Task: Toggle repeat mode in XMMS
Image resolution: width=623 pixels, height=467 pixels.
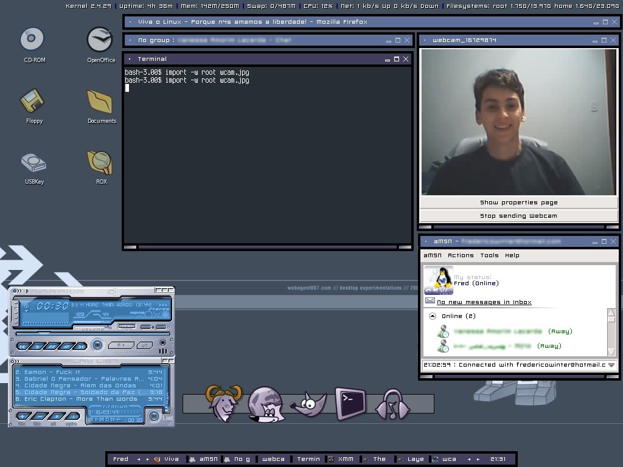Action: [x=145, y=345]
